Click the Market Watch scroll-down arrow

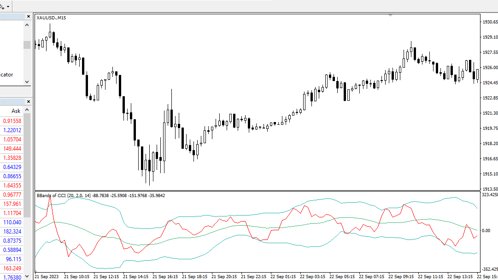click(x=27, y=276)
